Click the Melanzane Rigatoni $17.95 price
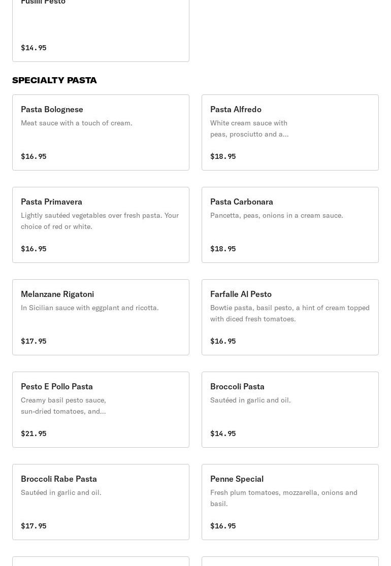 (x=34, y=341)
